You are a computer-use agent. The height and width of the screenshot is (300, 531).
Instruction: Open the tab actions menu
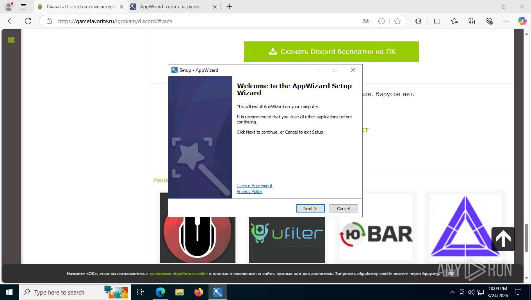coord(23,7)
